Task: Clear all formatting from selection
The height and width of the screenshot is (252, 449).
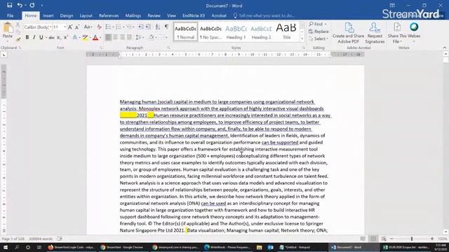Action: [99, 27]
